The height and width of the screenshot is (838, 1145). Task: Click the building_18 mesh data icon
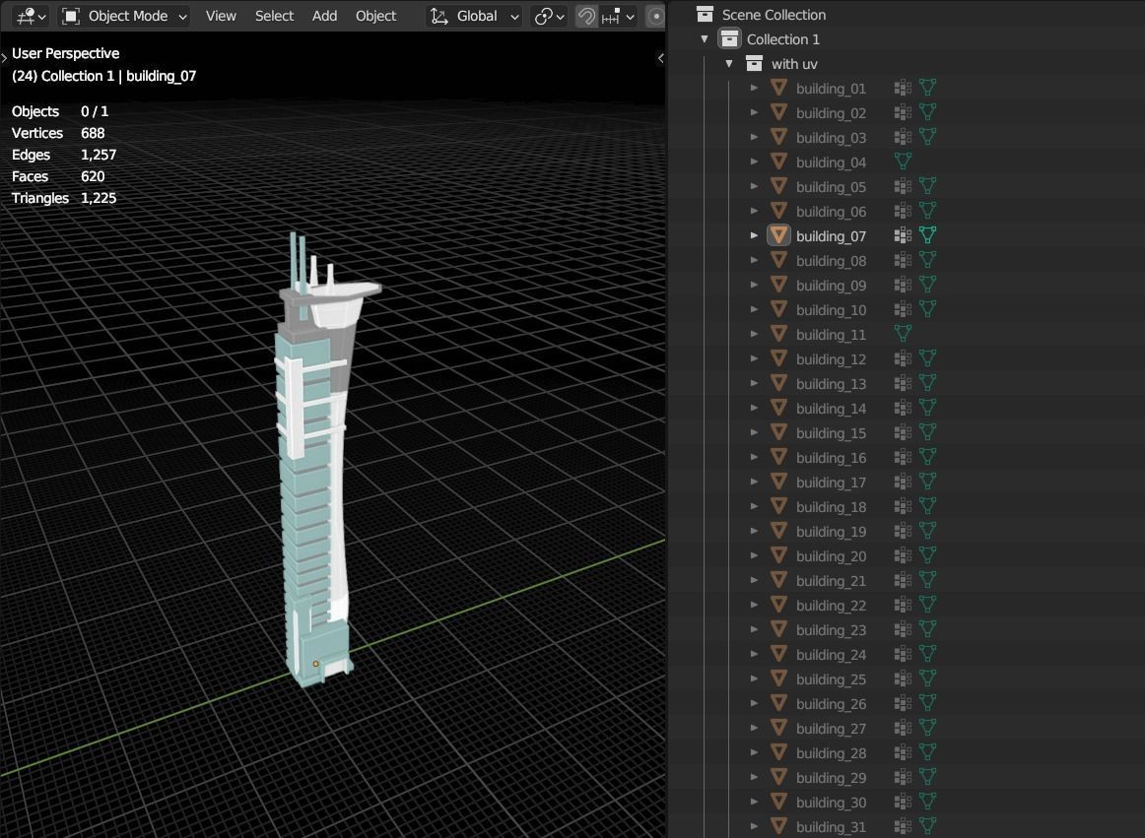[927, 506]
